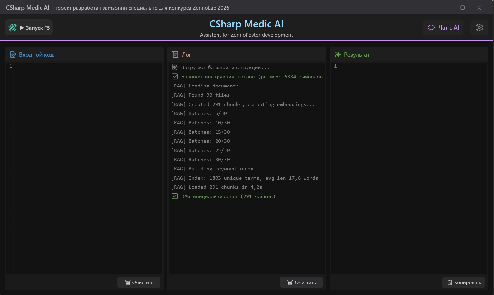Select the "Building keyword index..." log line
Viewport: 494px width, 295px height.
[x=217, y=169]
